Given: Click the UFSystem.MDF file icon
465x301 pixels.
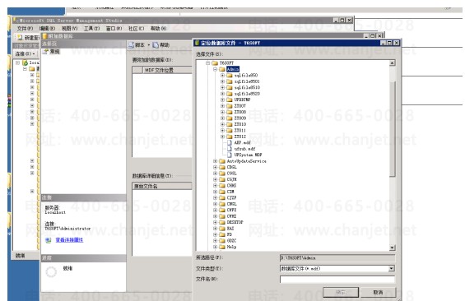Looking at the screenshot, I should pos(230,155).
